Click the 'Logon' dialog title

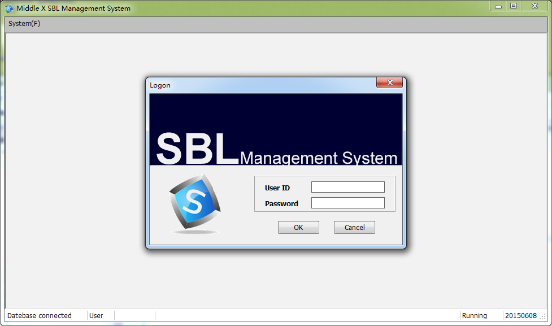[x=160, y=85]
